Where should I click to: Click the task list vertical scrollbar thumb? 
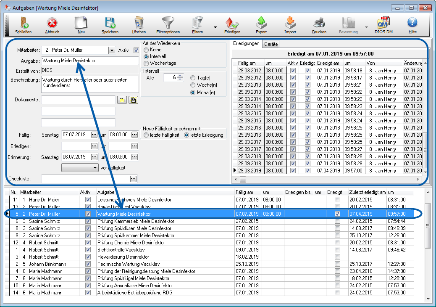click(x=428, y=226)
